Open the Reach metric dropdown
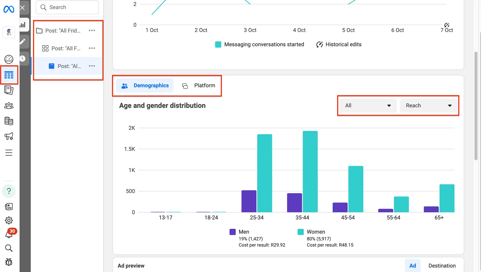Image resolution: width=481 pixels, height=272 pixels. click(429, 106)
